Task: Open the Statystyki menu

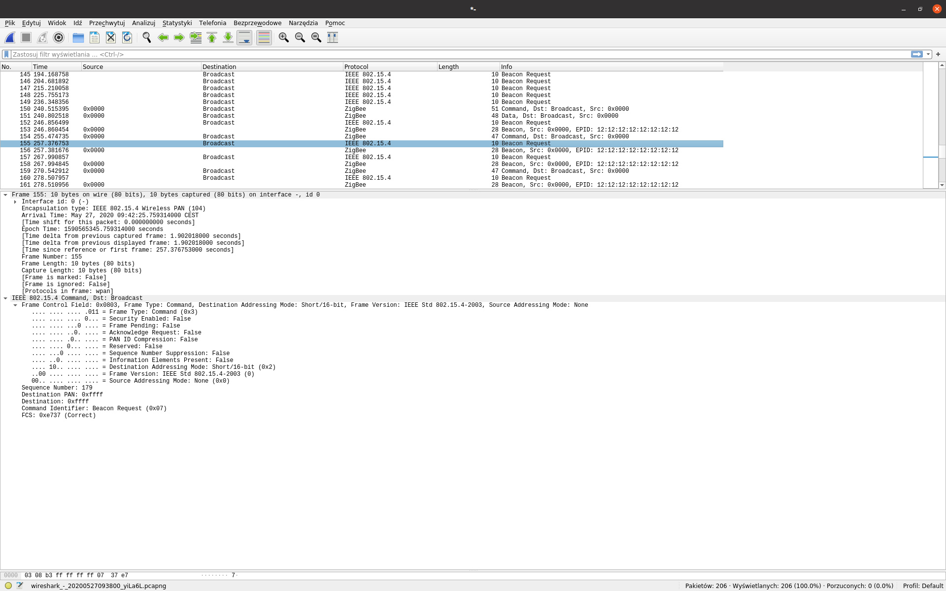Action: (177, 23)
